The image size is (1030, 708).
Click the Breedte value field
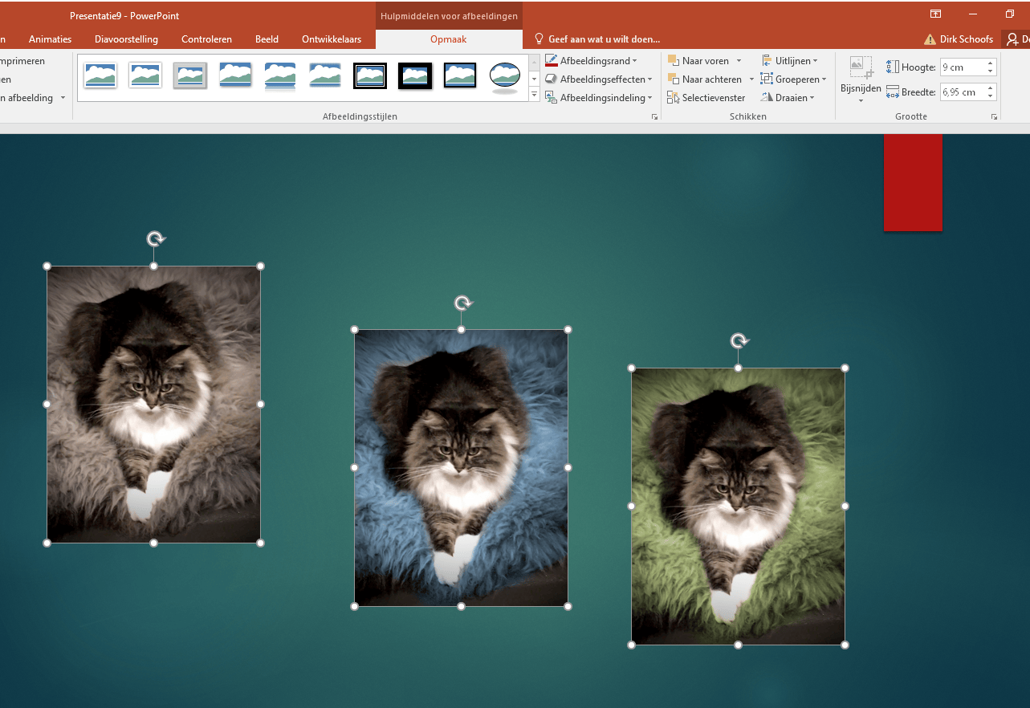(x=962, y=92)
